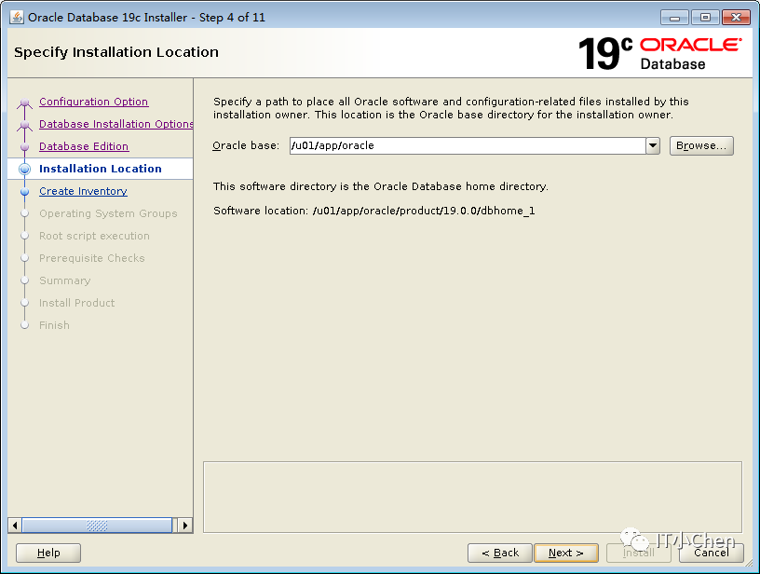The height and width of the screenshot is (574, 760).
Task: Click the Oracle 19c Database logo
Action: 659,53
